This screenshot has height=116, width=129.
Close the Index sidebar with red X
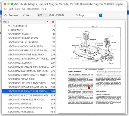tap(53, 22)
